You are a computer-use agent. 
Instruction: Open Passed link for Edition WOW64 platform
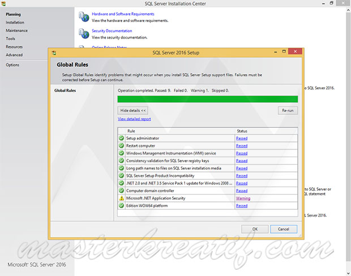click(x=242, y=205)
